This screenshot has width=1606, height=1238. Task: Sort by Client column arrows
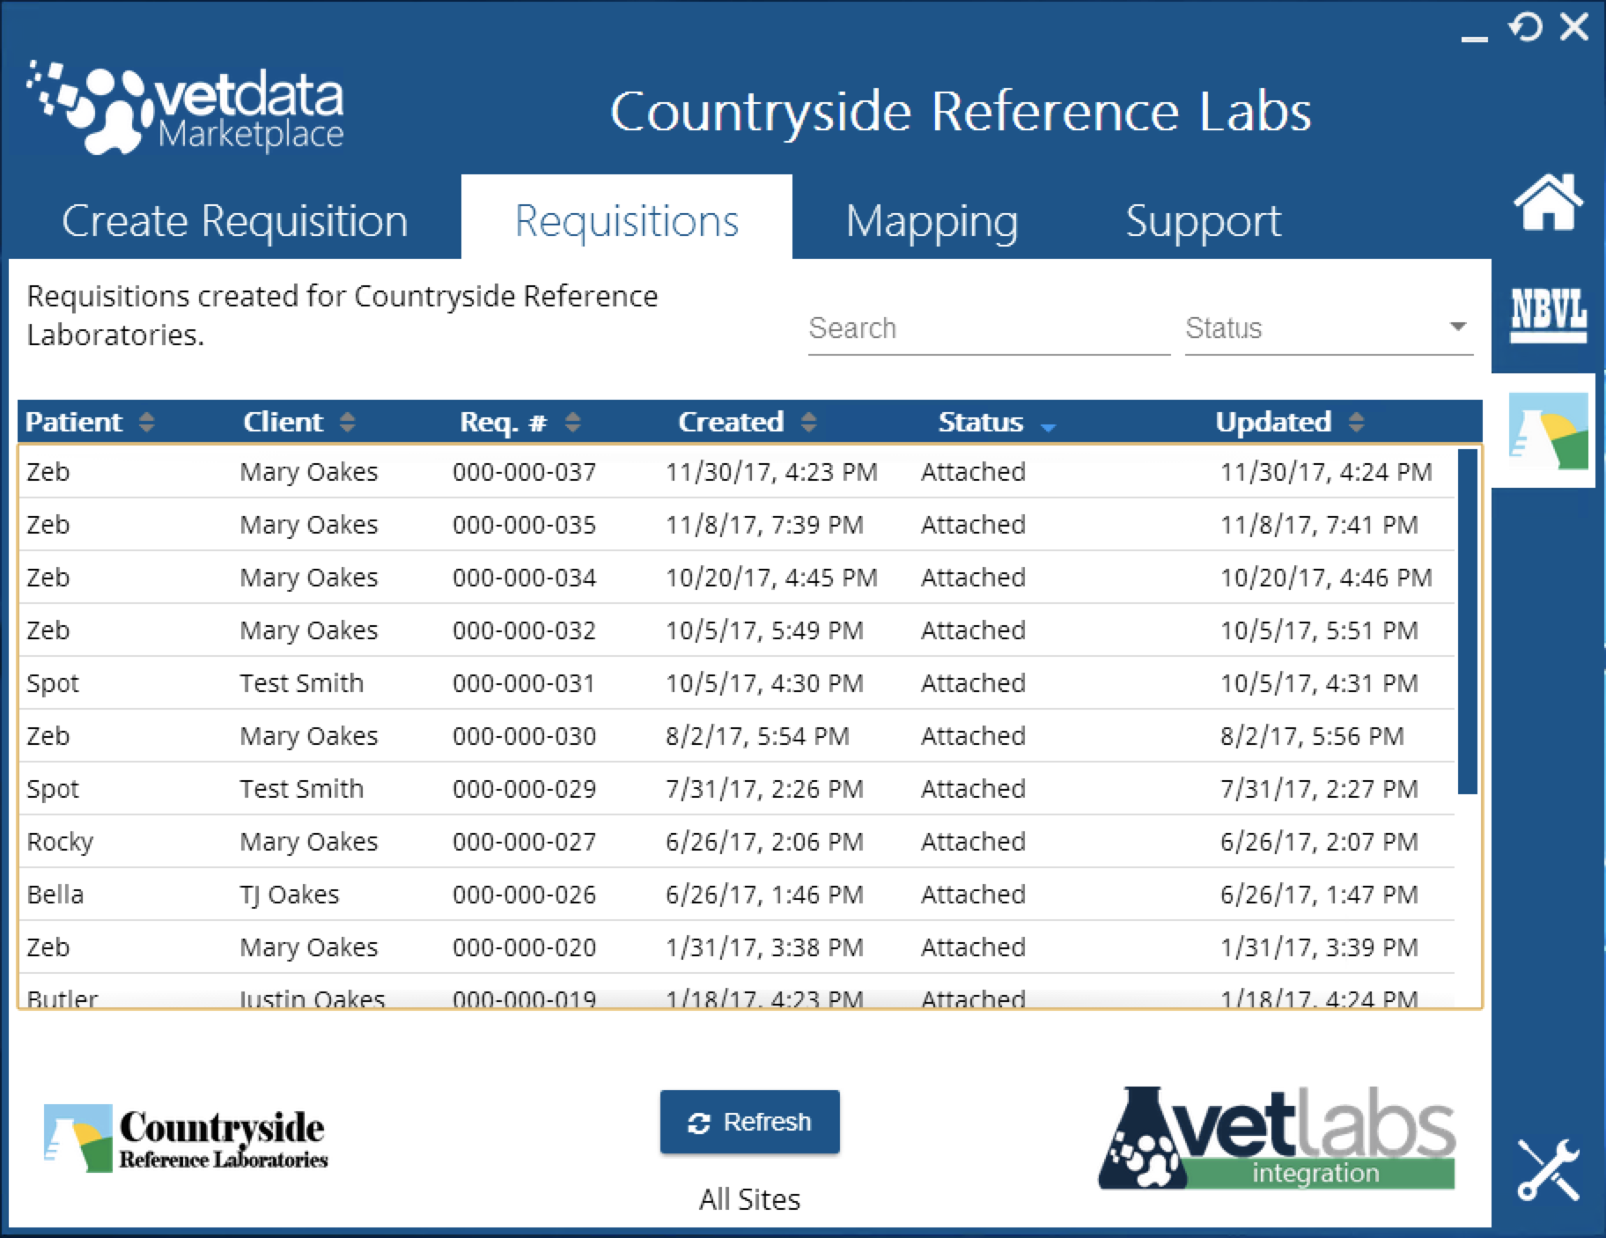(x=348, y=423)
